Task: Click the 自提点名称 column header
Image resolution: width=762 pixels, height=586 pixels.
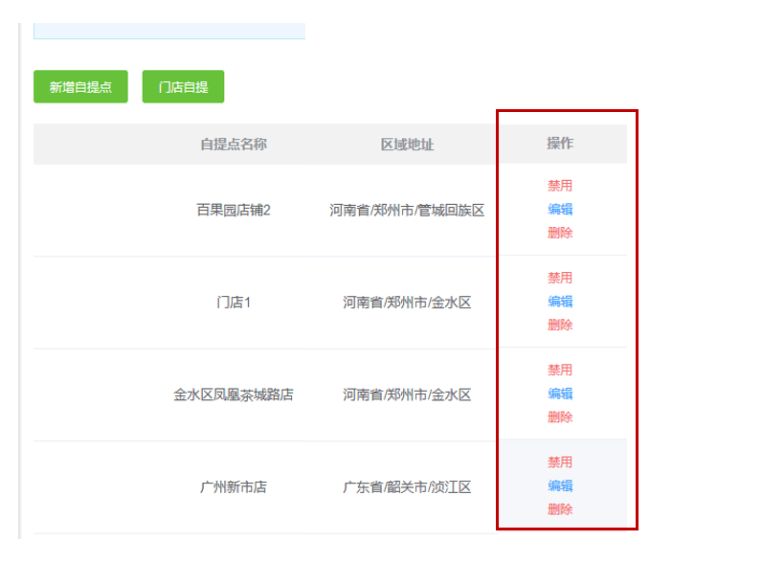Action: (x=233, y=145)
